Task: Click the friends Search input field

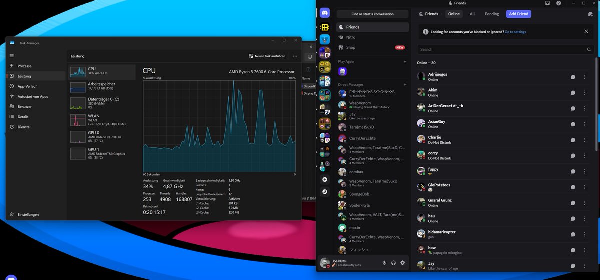Action: coord(504,49)
